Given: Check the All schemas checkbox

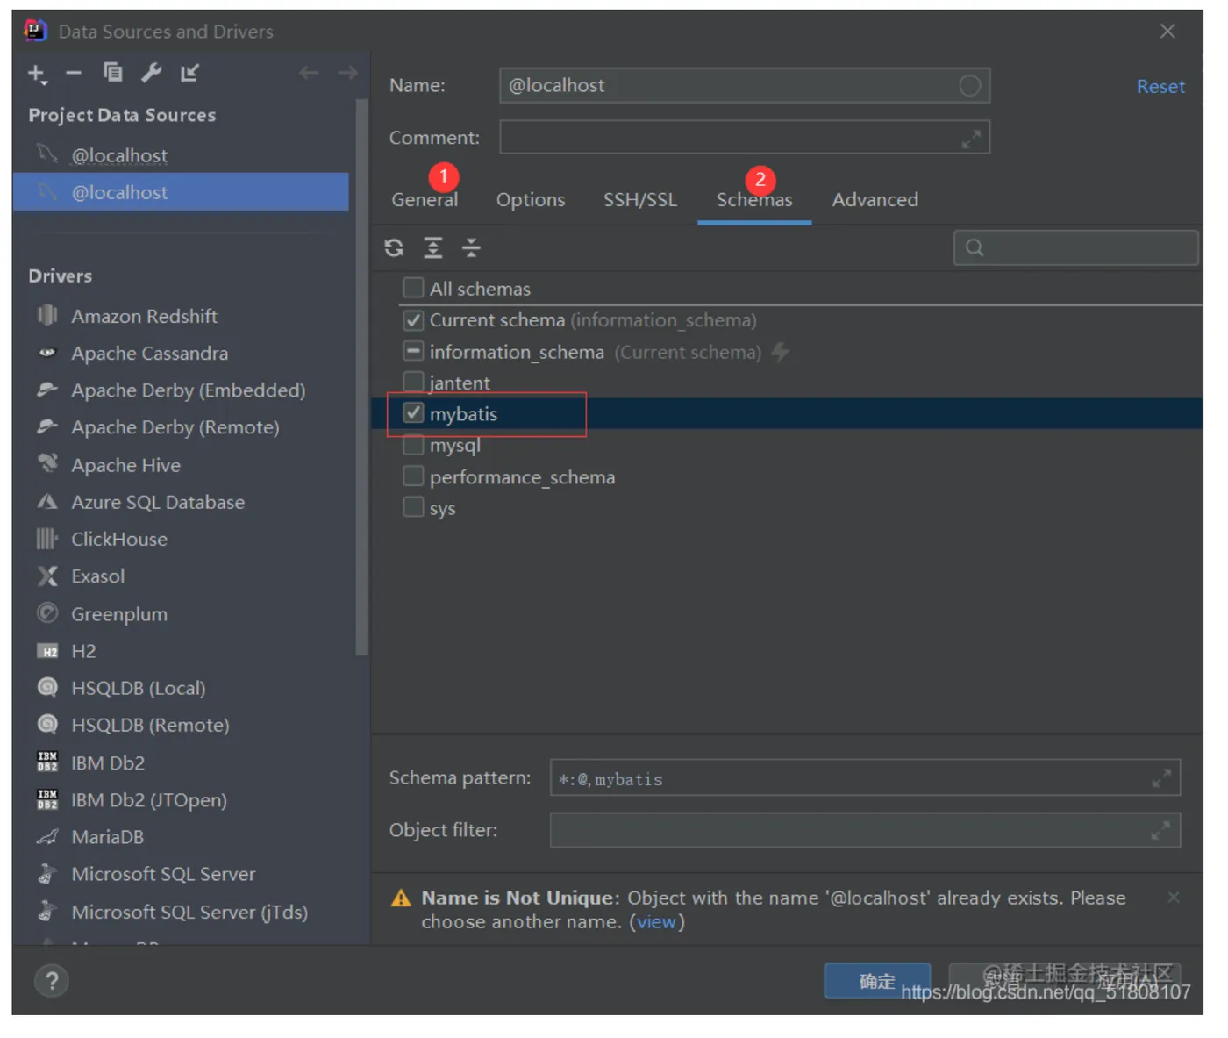Looking at the screenshot, I should [413, 288].
